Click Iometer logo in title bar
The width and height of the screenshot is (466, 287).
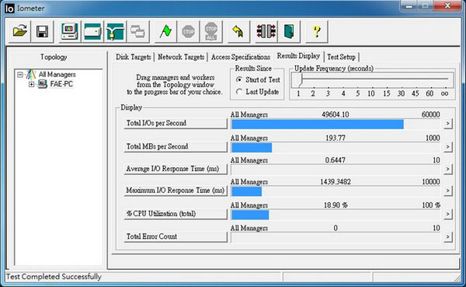click(x=9, y=9)
